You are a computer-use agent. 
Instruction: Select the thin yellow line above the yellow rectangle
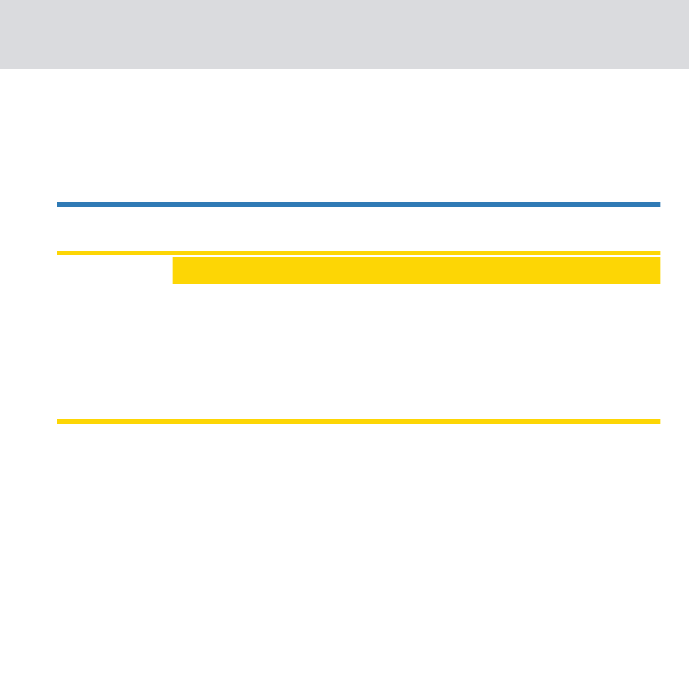[358, 253]
